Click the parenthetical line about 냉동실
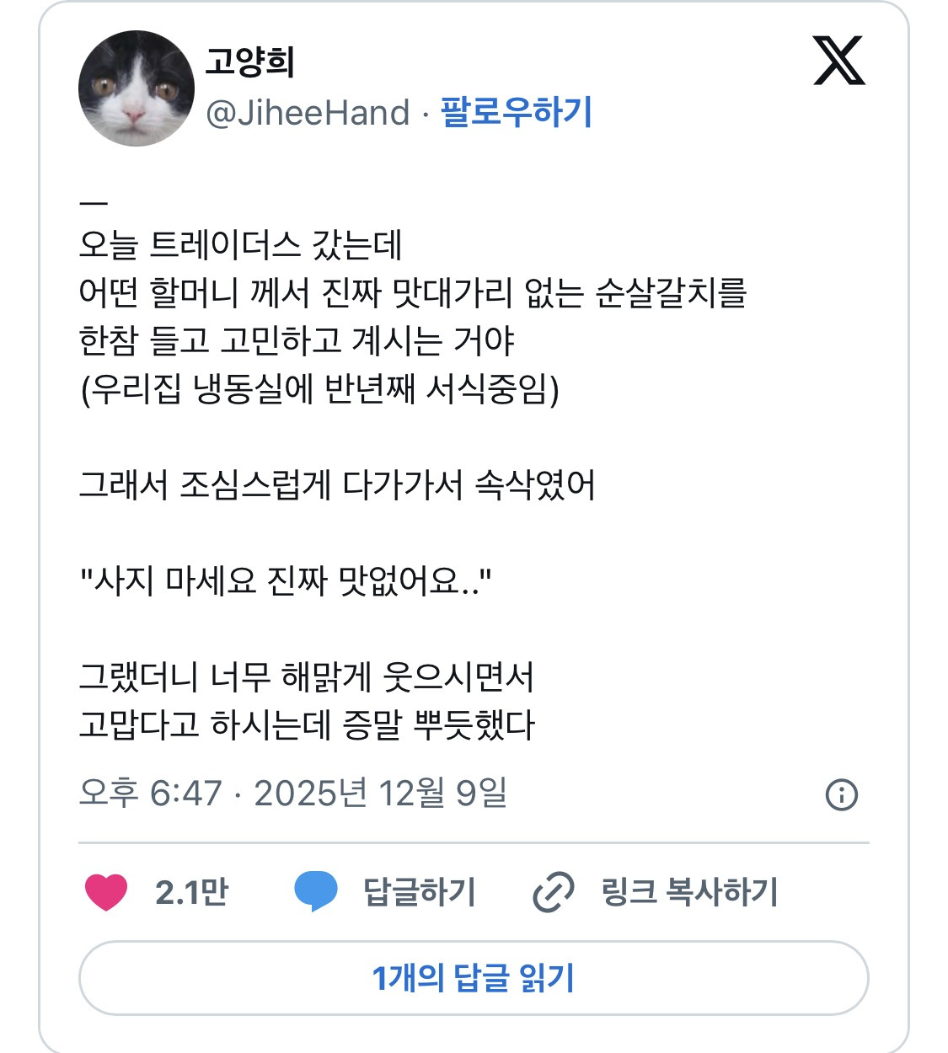 (319, 389)
